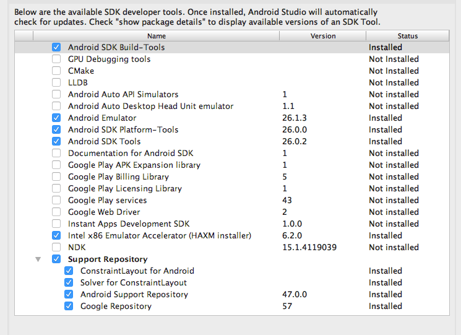Screen dimensions: 461x335
Task: Tick the LLDB checkbox
Action: [56, 83]
